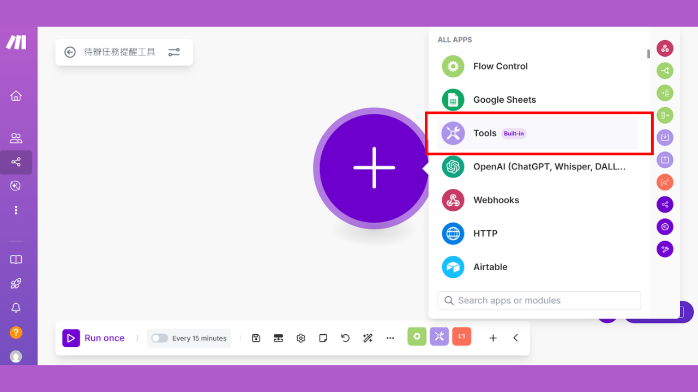The width and height of the screenshot is (698, 392).
Task: Open the user profile avatar
Action: (16, 357)
